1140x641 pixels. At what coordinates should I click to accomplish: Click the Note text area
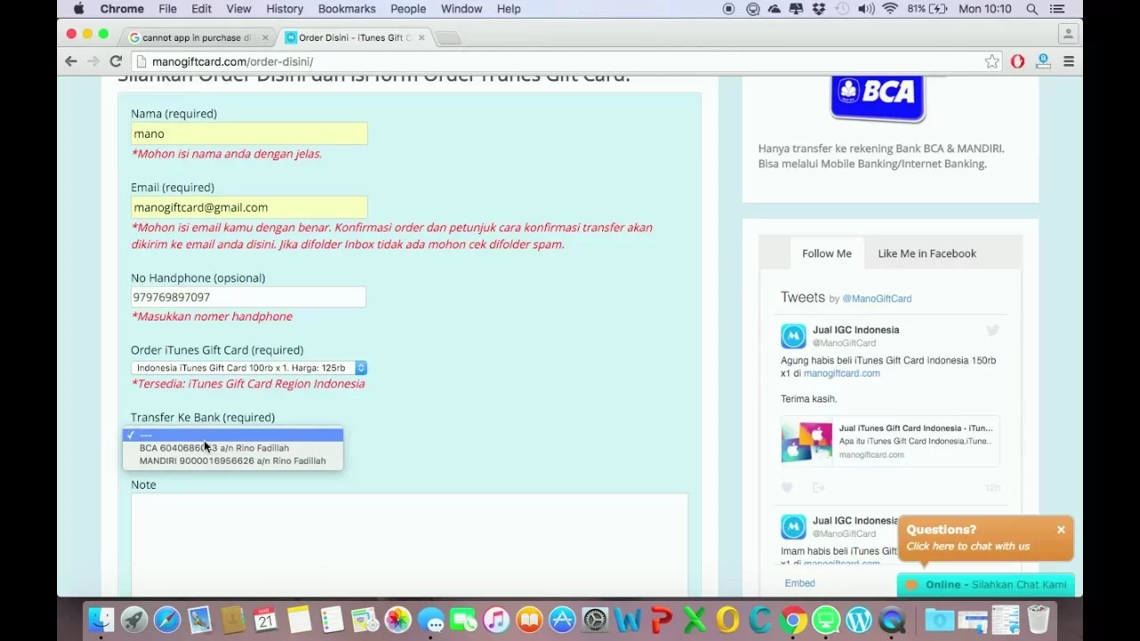point(409,545)
